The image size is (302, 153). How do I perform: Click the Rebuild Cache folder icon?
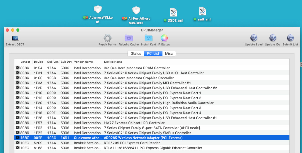click(129, 38)
